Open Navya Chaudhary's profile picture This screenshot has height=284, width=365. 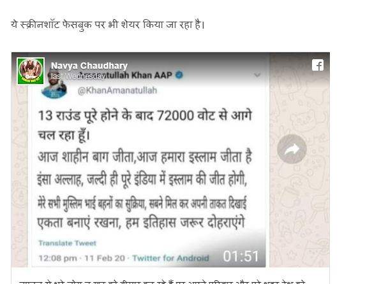(31, 71)
